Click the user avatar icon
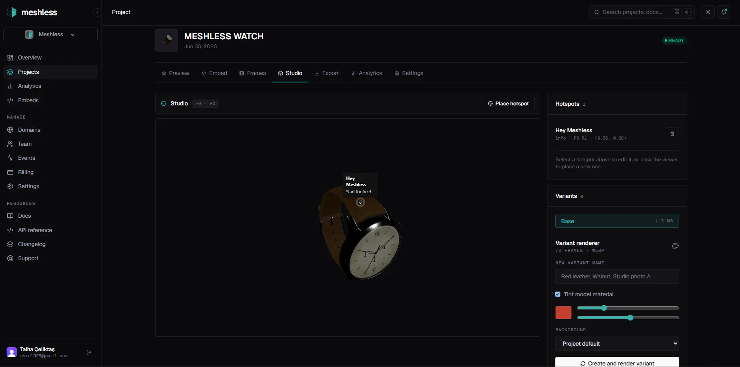 click(x=12, y=352)
